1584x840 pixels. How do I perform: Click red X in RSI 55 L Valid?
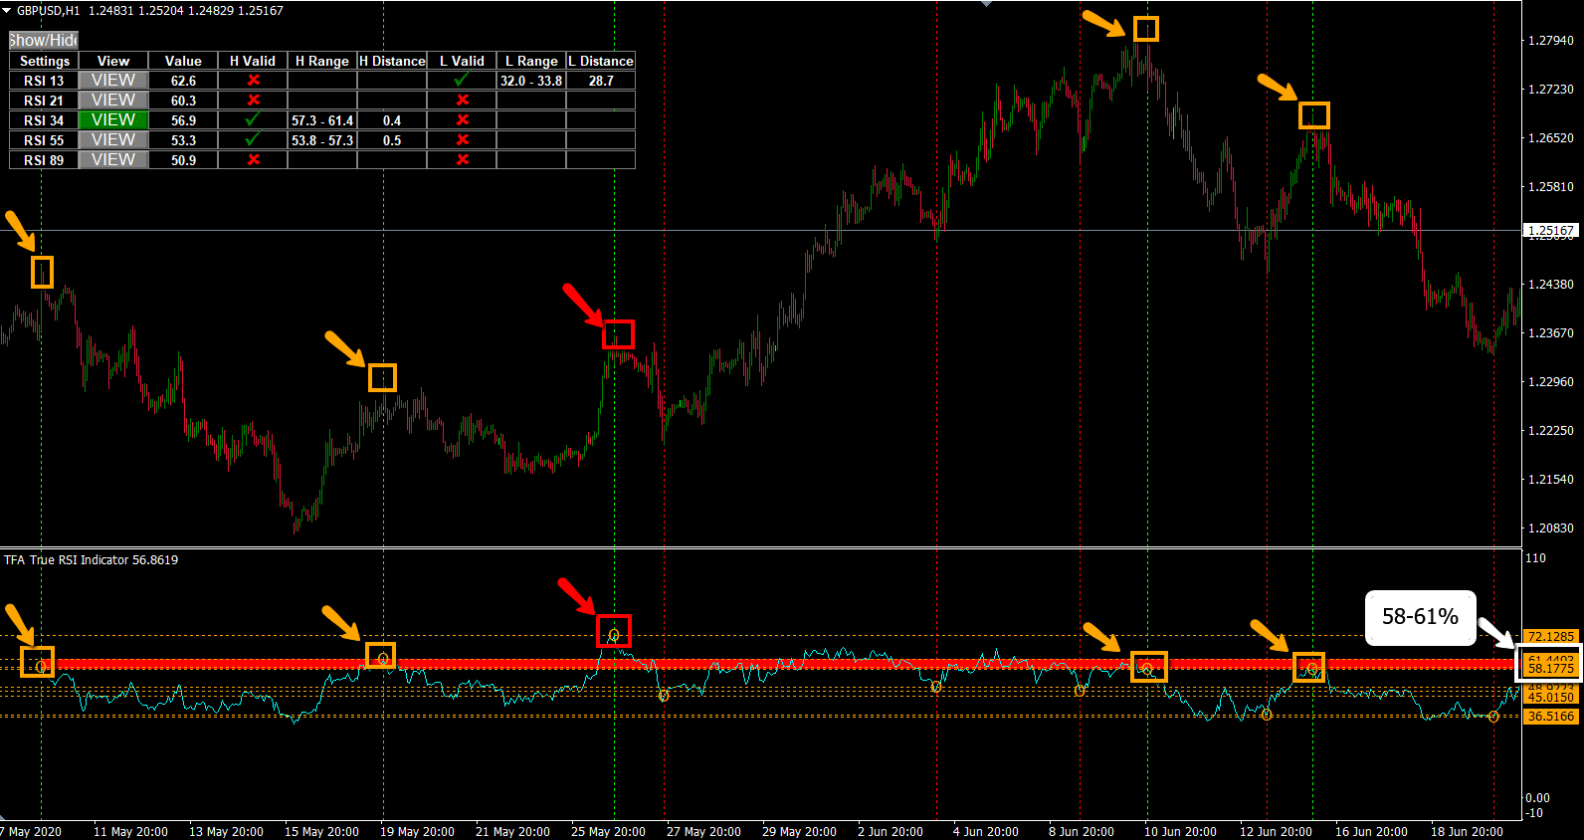[463, 139]
